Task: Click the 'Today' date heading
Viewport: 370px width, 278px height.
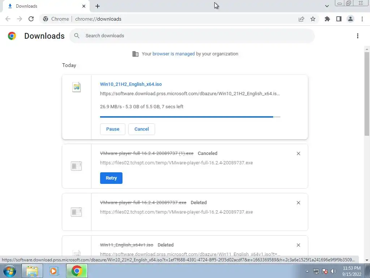Action: tap(69, 65)
